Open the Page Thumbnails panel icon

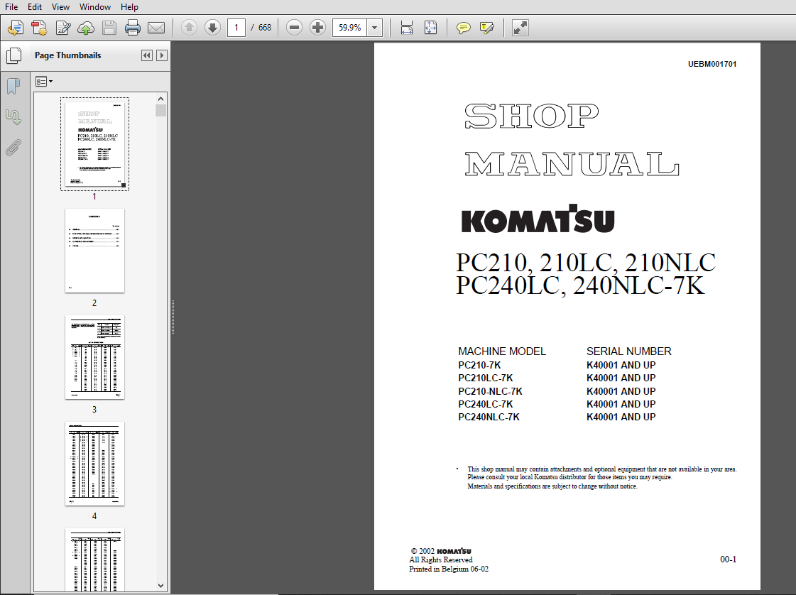[13, 55]
